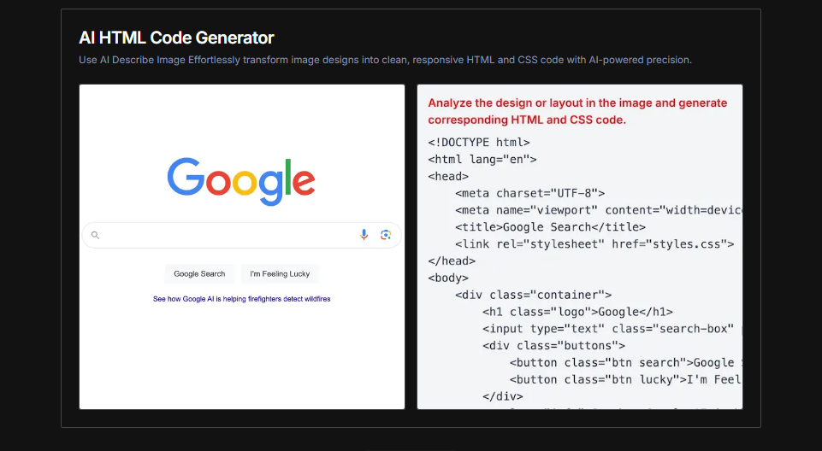This screenshot has width=822, height=451.
Task: Click the AI HTML Code Generator heading
Action: 176,38
